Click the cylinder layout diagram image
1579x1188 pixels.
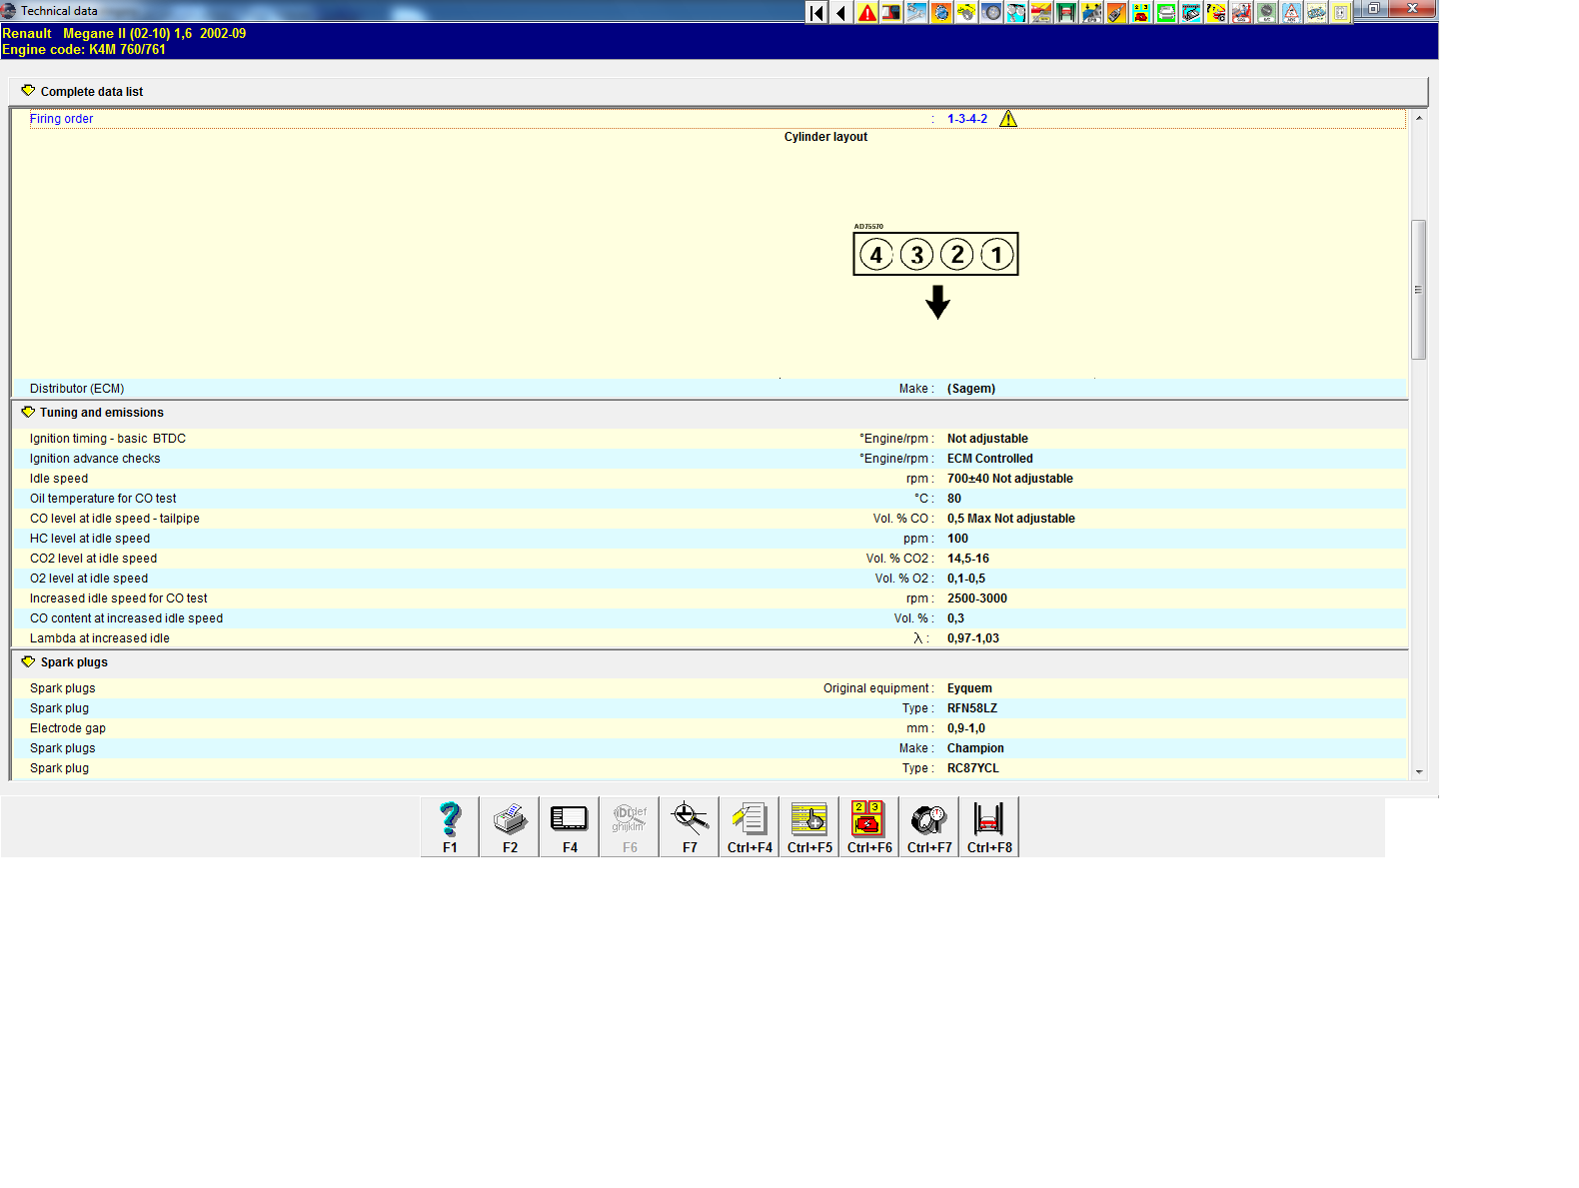[x=935, y=271]
